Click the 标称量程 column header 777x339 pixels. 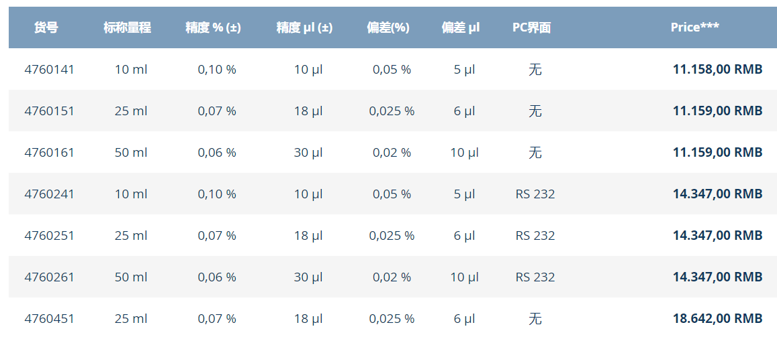point(128,27)
